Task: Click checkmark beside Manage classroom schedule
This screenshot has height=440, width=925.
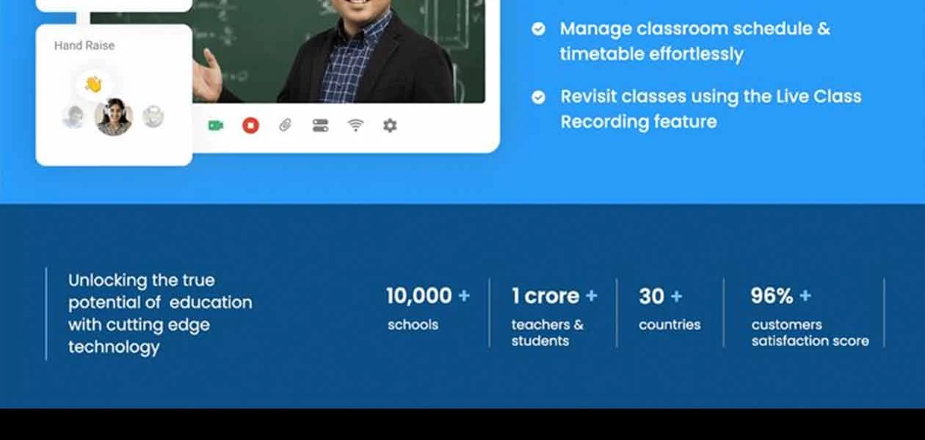Action: (x=538, y=29)
